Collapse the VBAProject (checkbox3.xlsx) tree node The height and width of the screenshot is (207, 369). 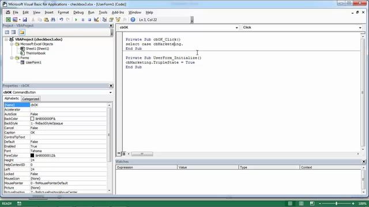(x=6, y=40)
